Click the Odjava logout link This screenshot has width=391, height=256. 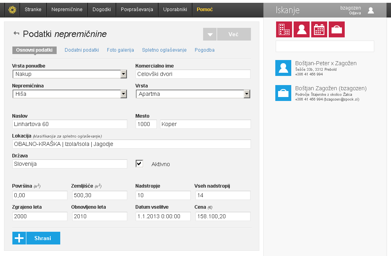coord(355,13)
